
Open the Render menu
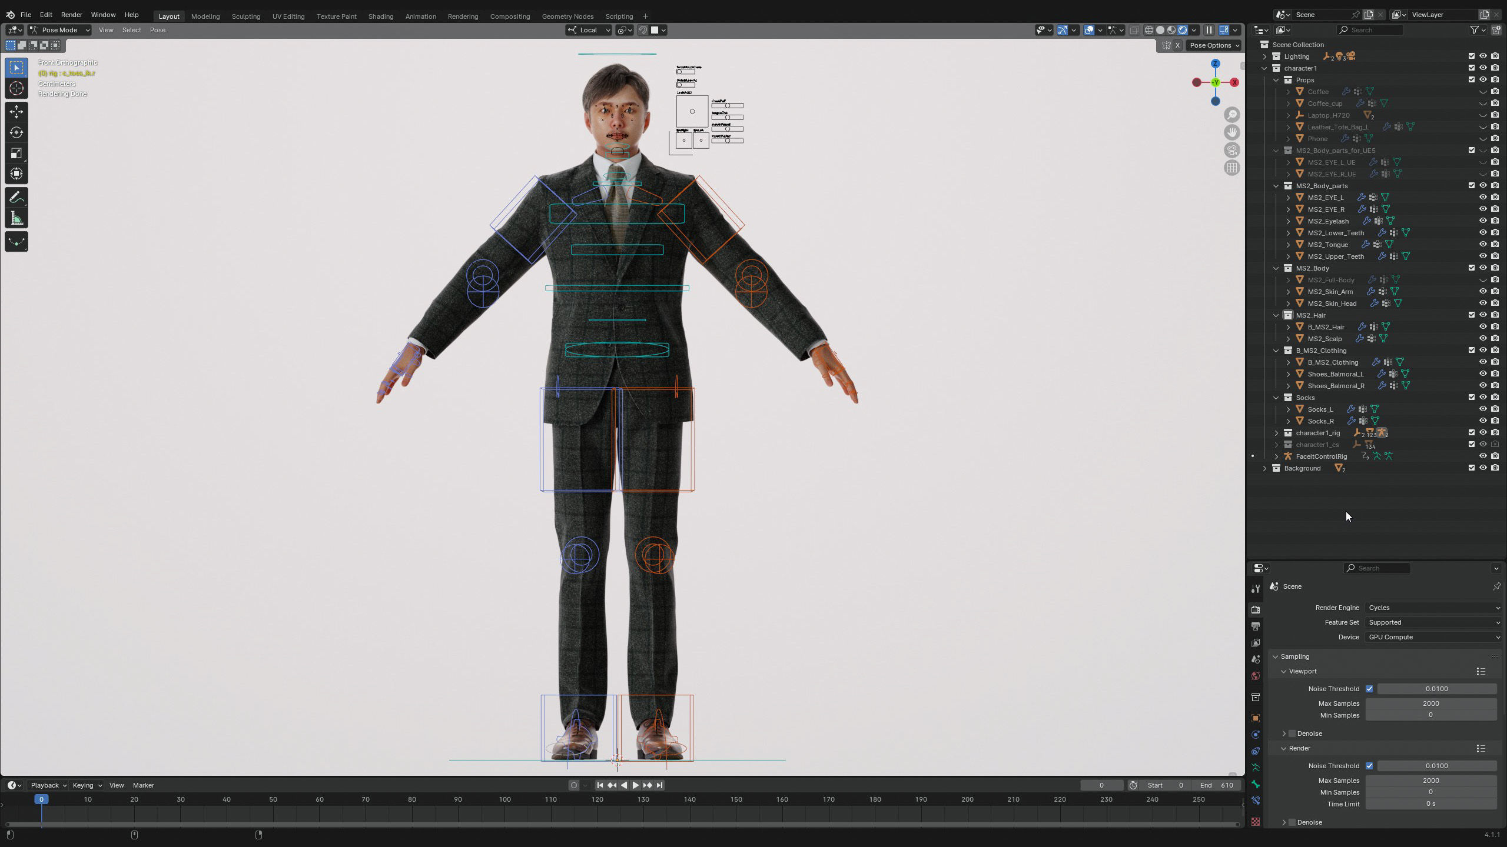point(72,15)
